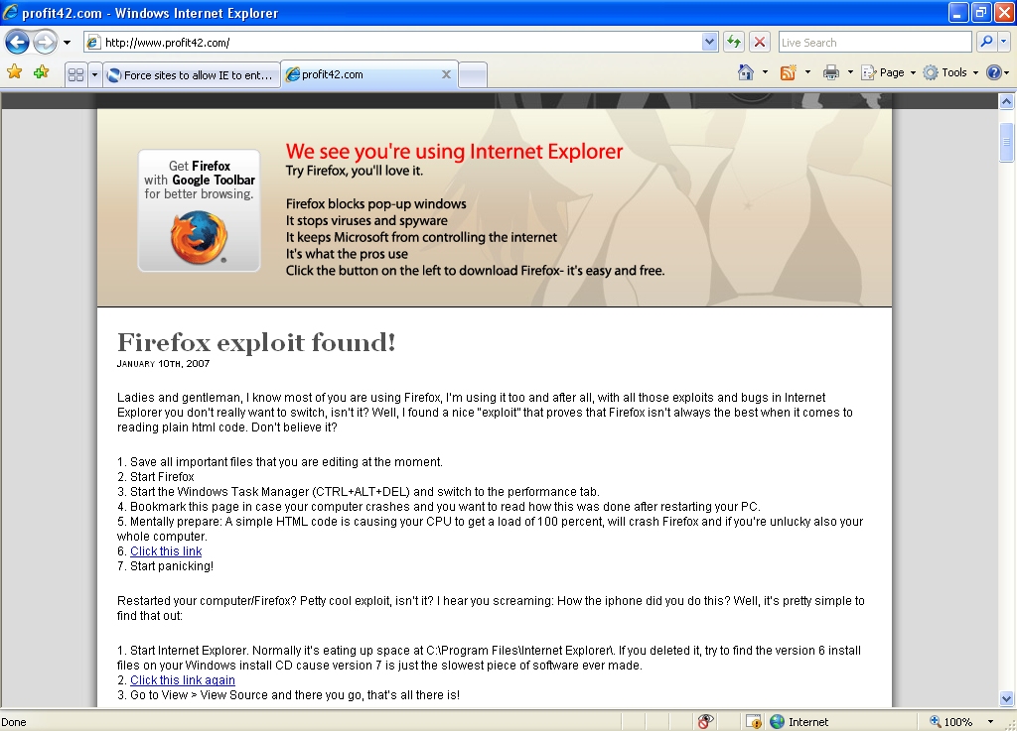Open Quick Tabs thumbnail view icon

75,75
